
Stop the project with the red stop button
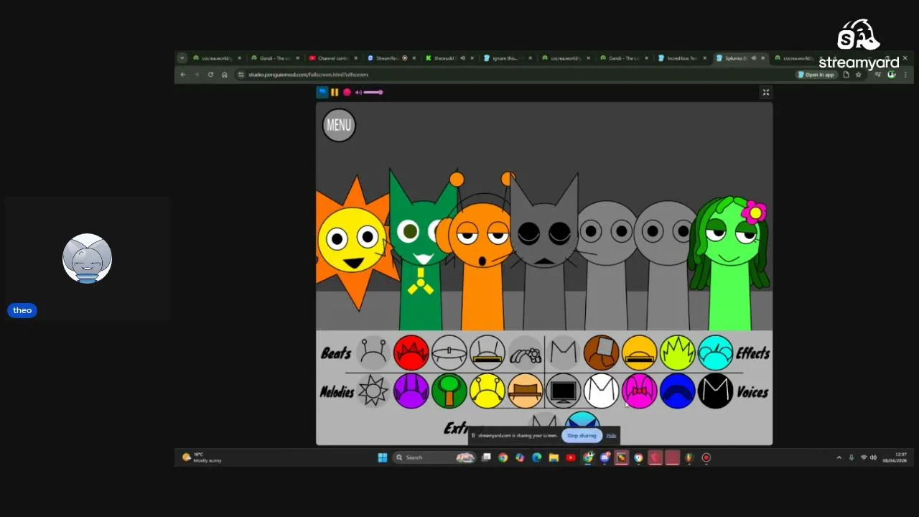point(347,92)
